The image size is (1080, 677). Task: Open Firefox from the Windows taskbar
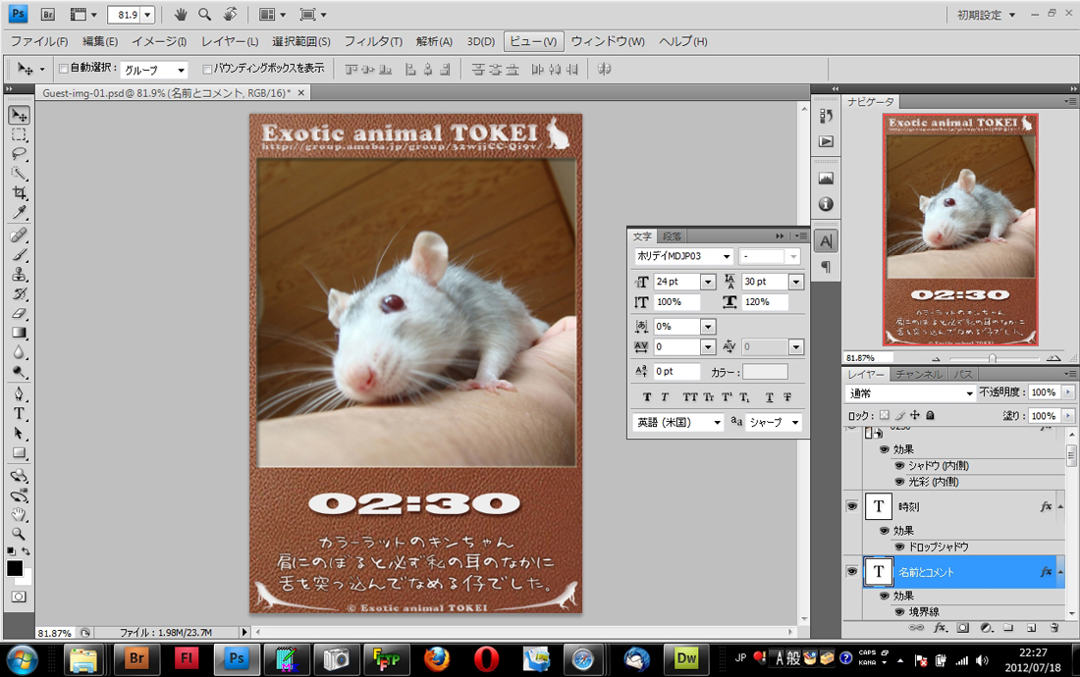pos(437,658)
